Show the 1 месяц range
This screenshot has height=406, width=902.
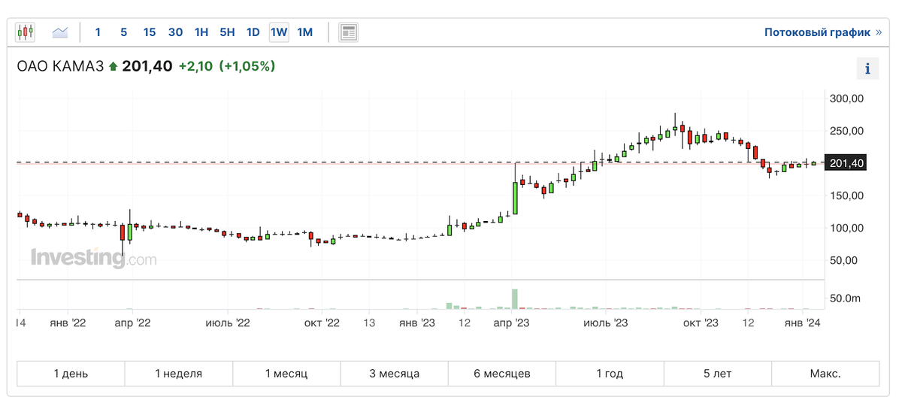pos(286,373)
